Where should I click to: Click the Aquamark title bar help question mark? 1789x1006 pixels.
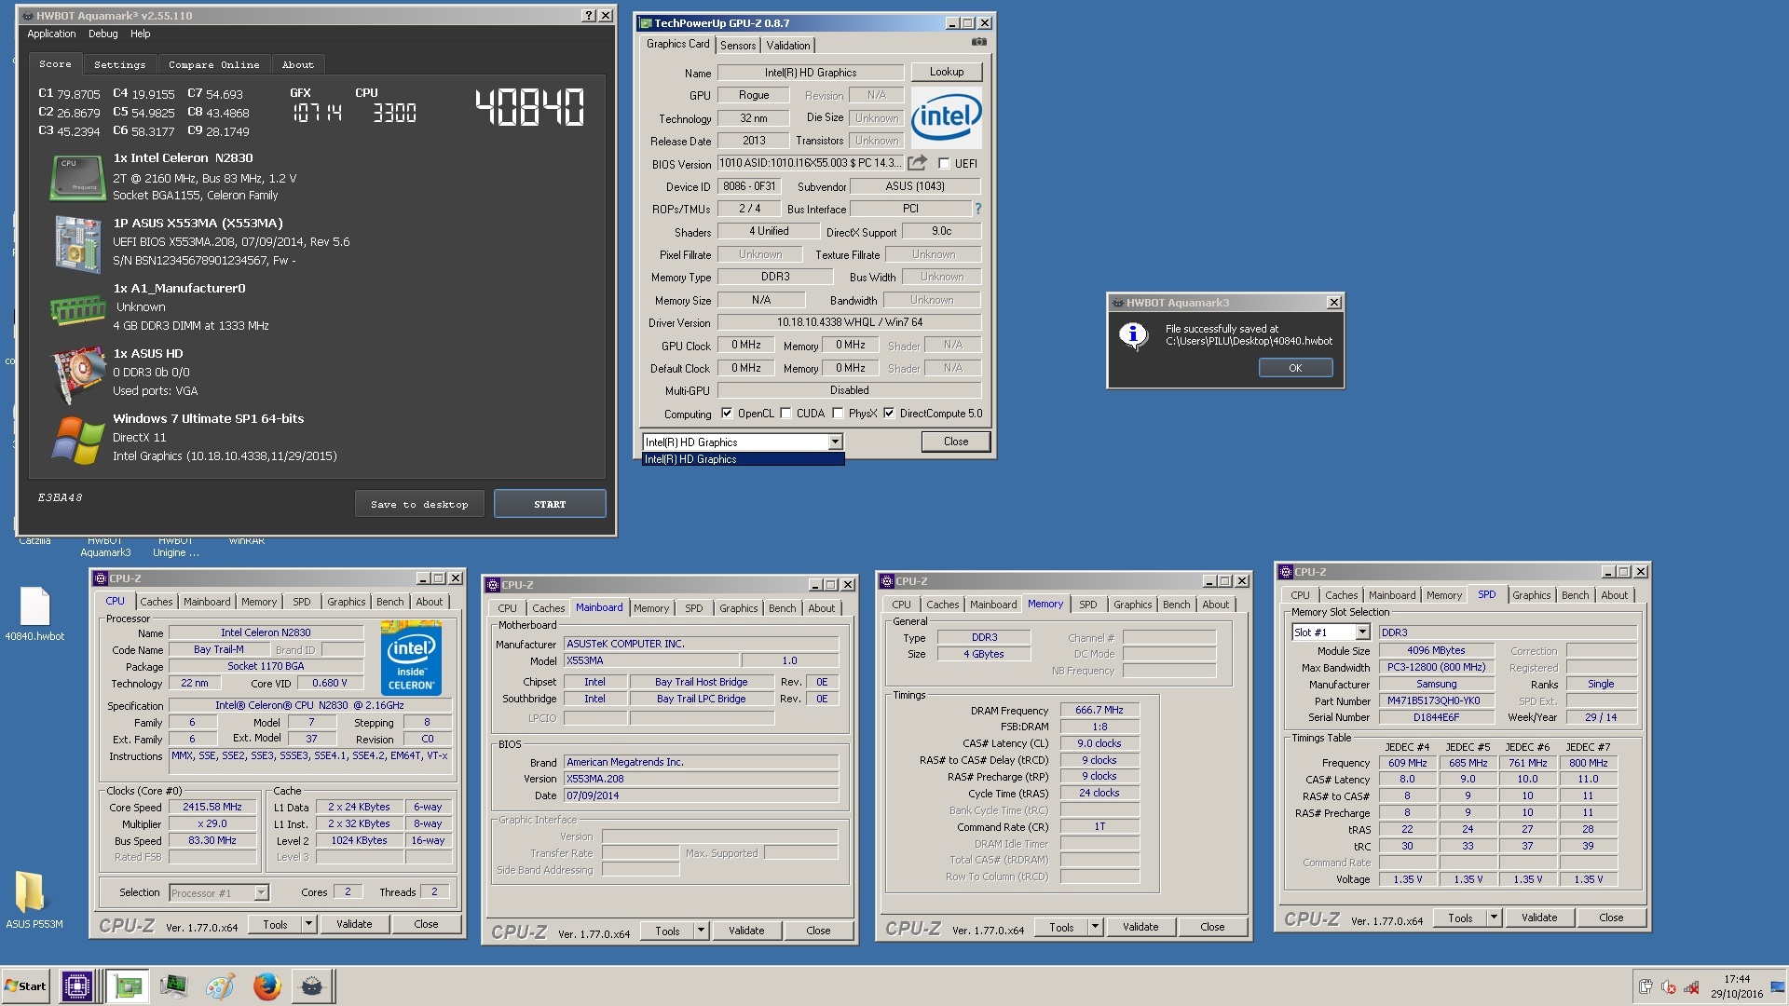[x=589, y=16]
